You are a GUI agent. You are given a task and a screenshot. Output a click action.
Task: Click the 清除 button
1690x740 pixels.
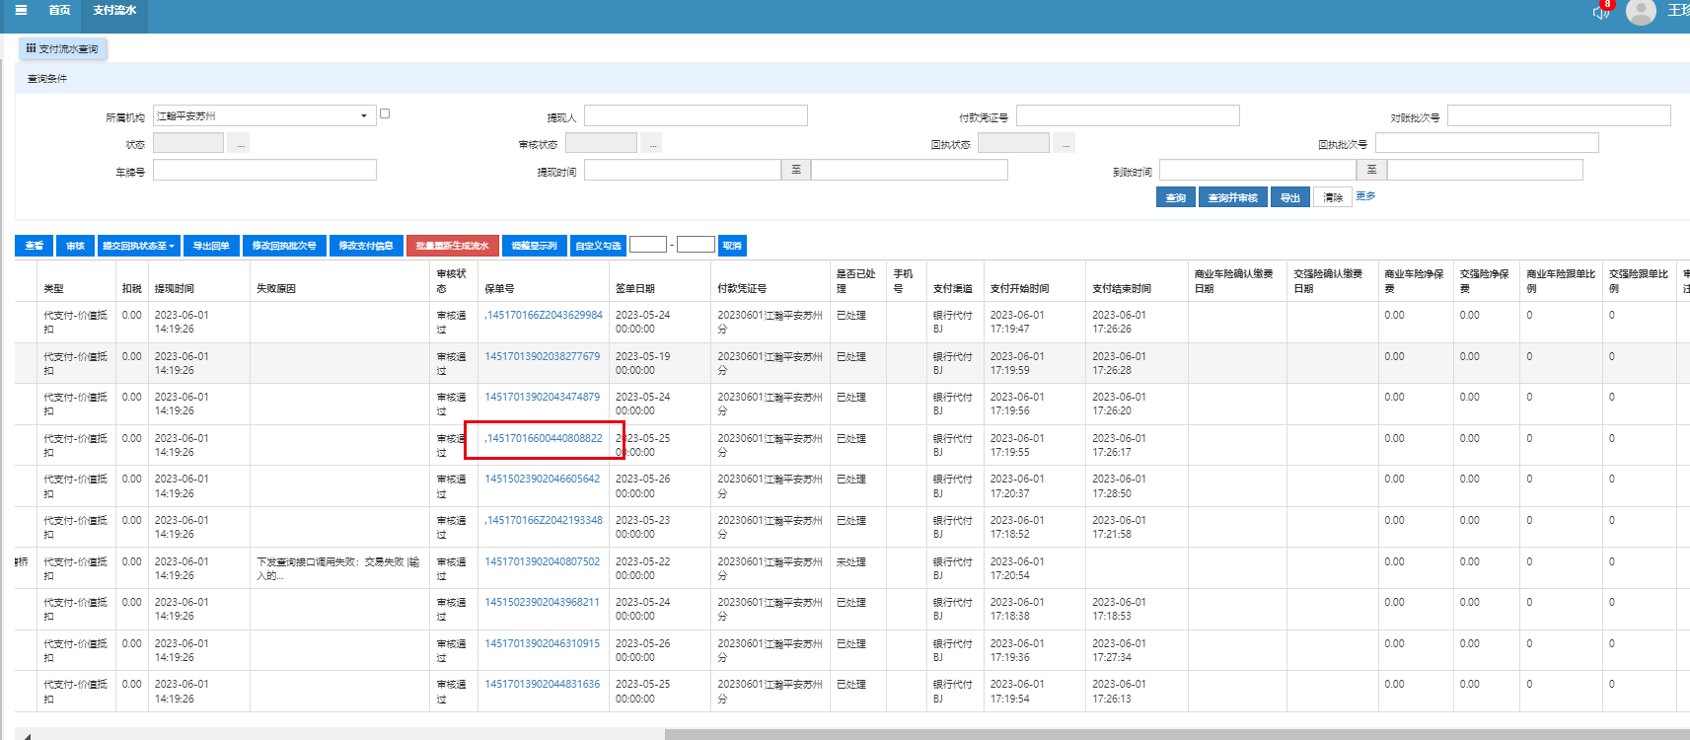(1332, 197)
